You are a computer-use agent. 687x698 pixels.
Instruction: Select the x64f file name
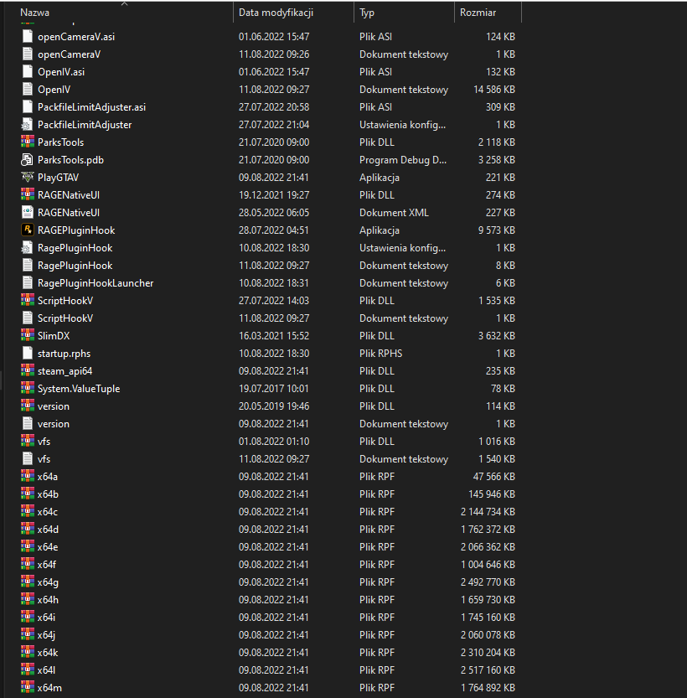tap(47, 565)
